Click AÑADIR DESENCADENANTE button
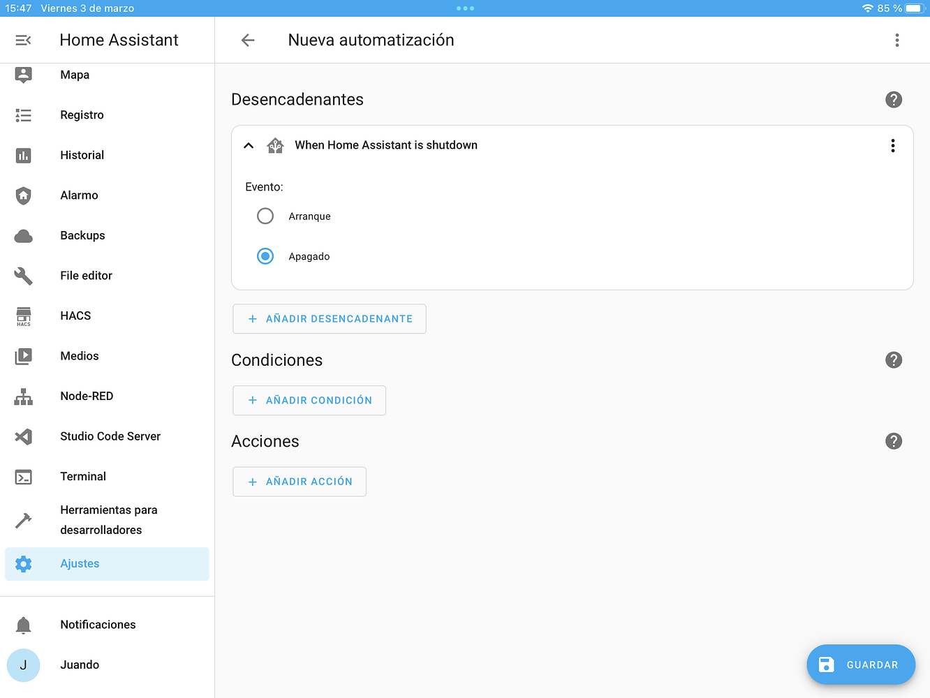Screen dimensions: 930x698 click(x=329, y=318)
